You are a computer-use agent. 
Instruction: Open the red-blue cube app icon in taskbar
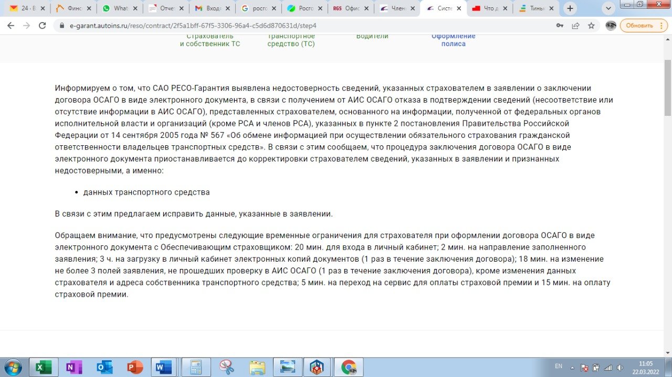coord(318,367)
